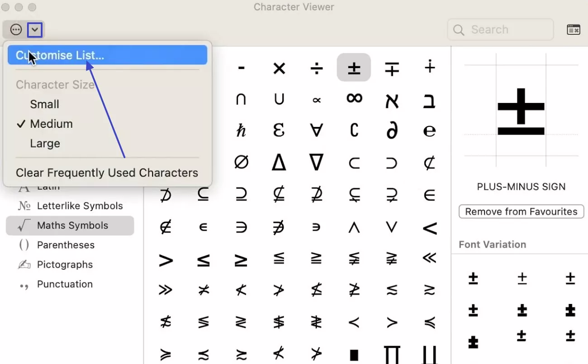The width and height of the screenshot is (588, 364).
Task: Keep Medium character size selected
Action: (51, 124)
